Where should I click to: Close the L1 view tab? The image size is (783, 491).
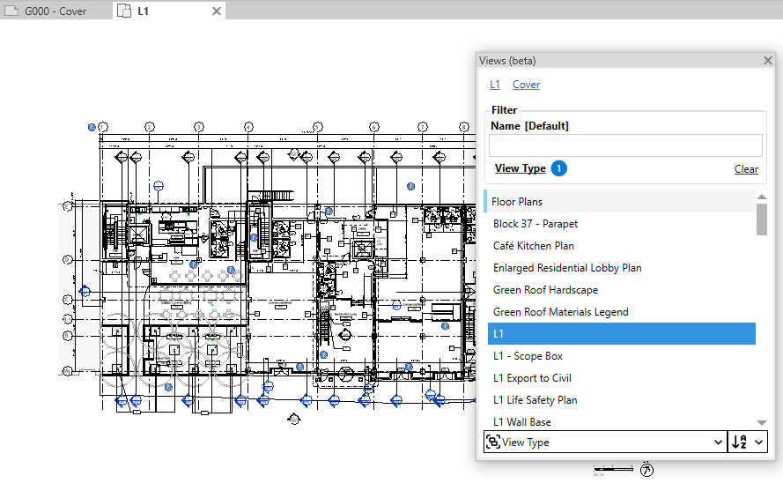pyautogui.click(x=217, y=11)
